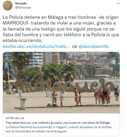The height and width of the screenshot is (137, 127).
Task: Open the coin profile avatar of Nonada
Action: (8, 6)
